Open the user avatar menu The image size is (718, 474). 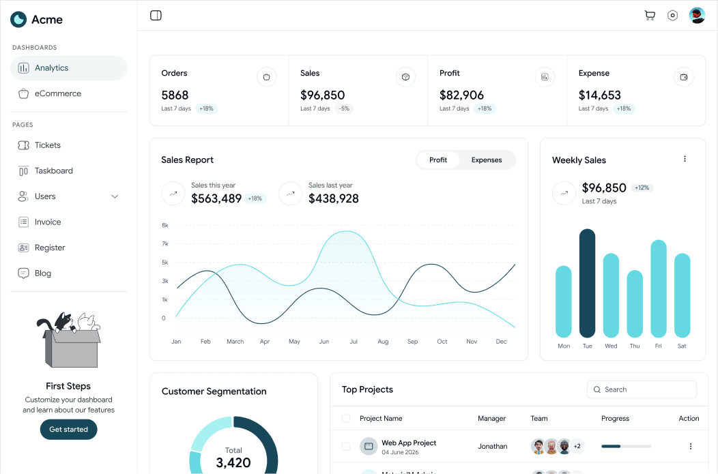pyautogui.click(x=697, y=16)
